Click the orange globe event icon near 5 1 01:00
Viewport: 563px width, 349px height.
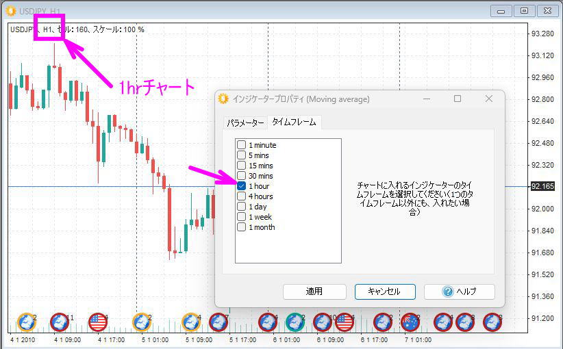coord(142,322)
